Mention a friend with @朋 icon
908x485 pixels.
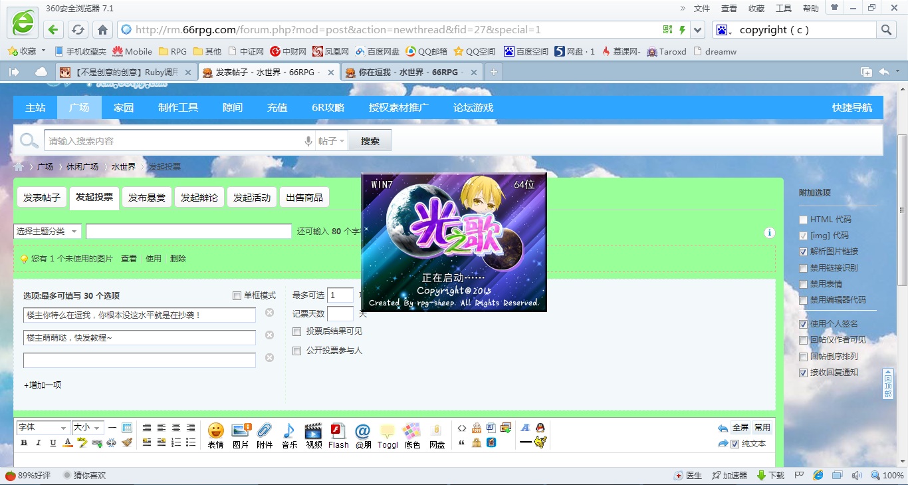(363, 435)
